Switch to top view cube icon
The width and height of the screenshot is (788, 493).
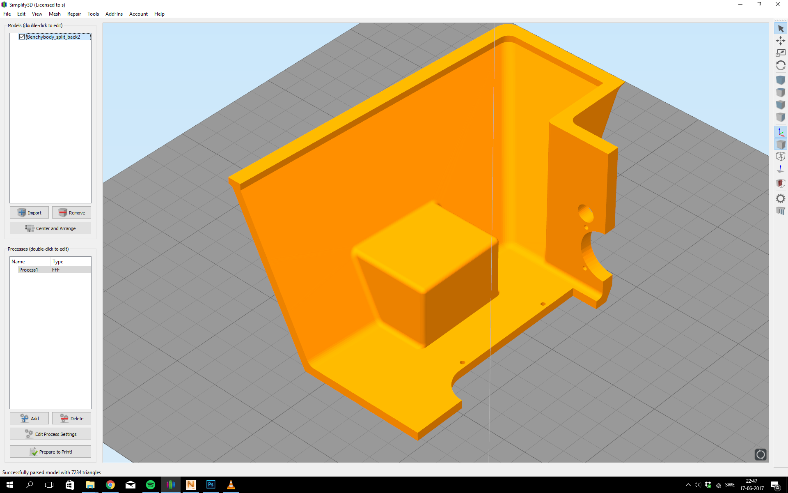pyautogui.click(x=781, y=92)
